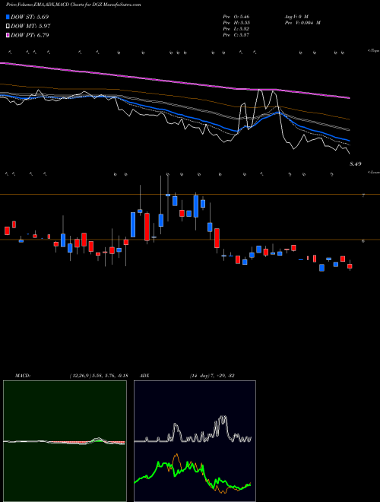This screenshot has height=502, width=380.
Task: Click the 'Pre H: 5.55' value
Action: click(x=236, y=23)
